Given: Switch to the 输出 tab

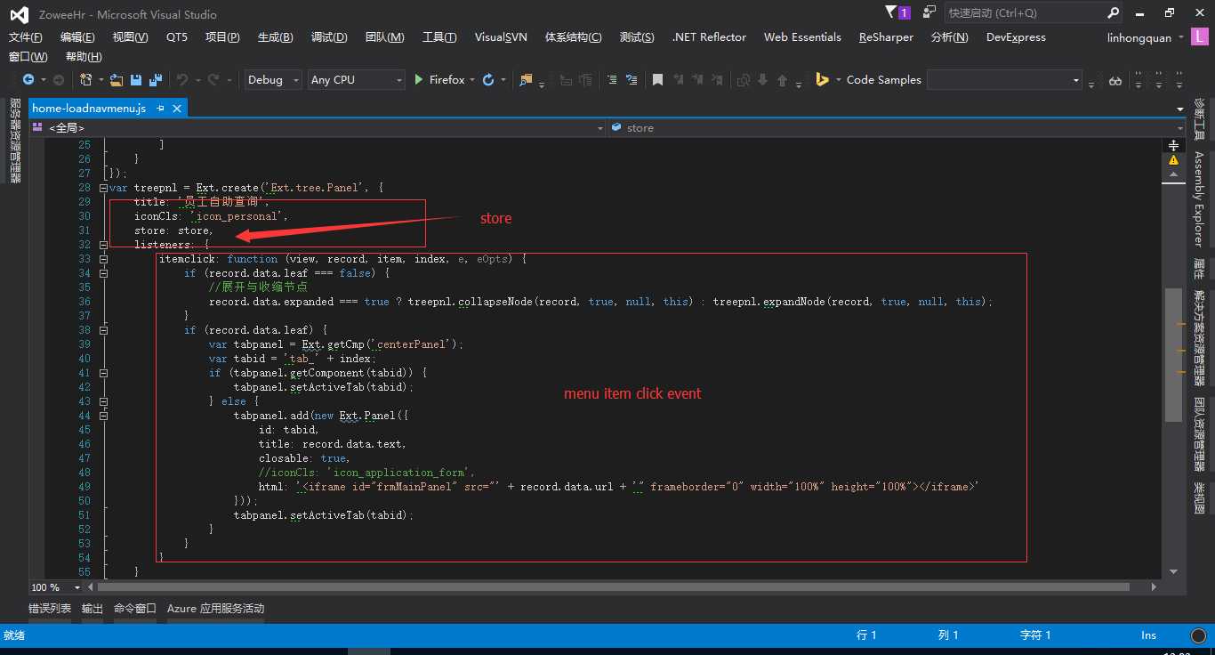Looking at the screenshot, I should point(93,609).
